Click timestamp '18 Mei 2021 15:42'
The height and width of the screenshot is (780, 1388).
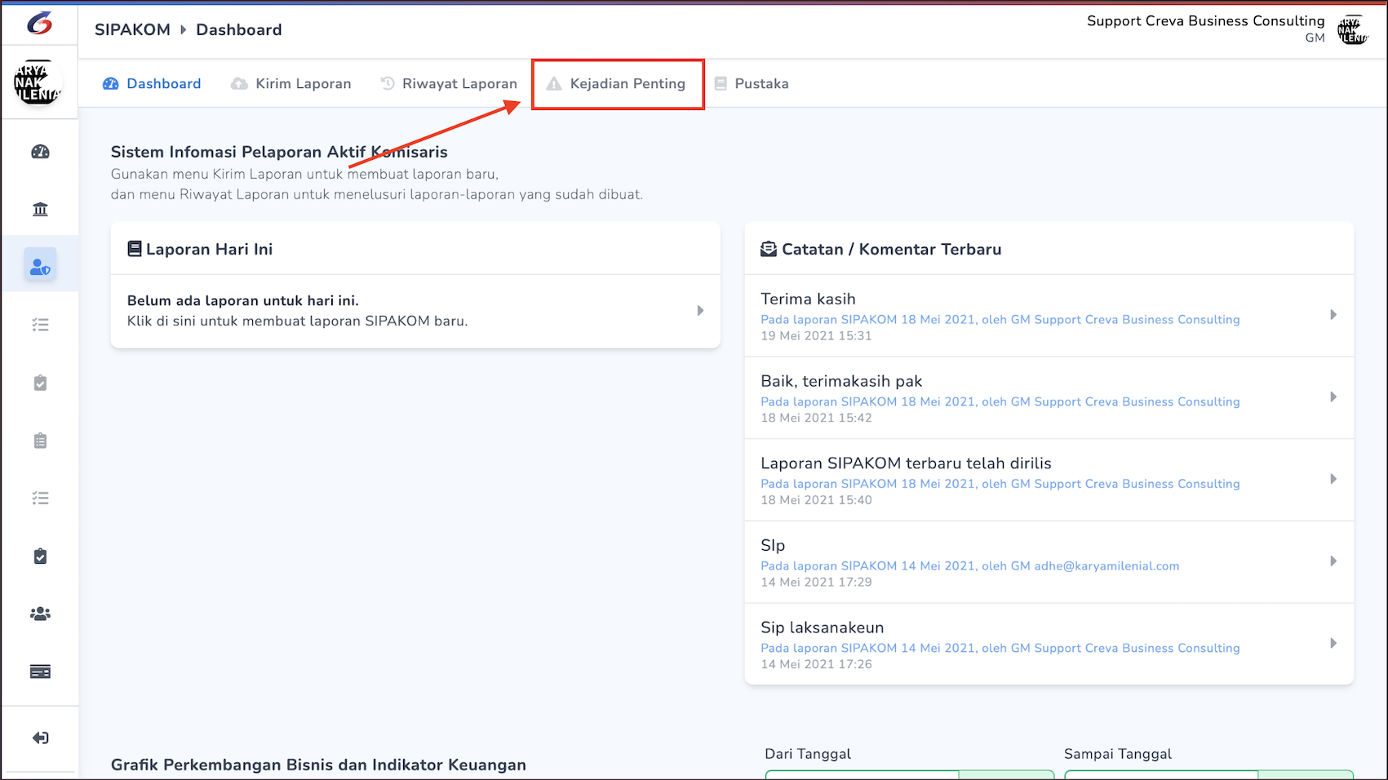pyautogui.click(x=816, y=418)
